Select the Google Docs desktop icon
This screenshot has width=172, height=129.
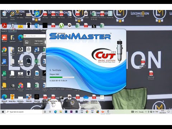click(x=4, y=62)
